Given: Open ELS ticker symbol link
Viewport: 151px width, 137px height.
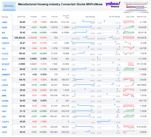Looking at the screenshot, I should pyautogui.click(x=4, y=69).
